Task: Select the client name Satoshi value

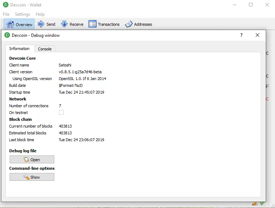Action: click(x=65, y=65)
